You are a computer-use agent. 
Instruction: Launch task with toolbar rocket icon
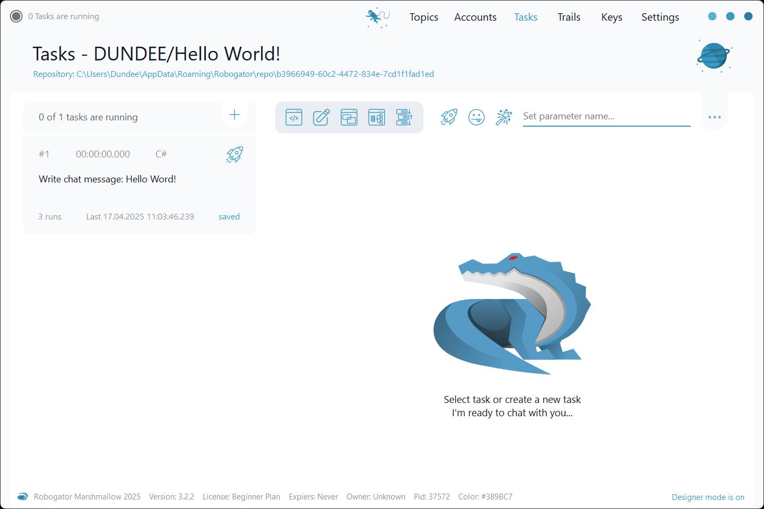(449, 117)
